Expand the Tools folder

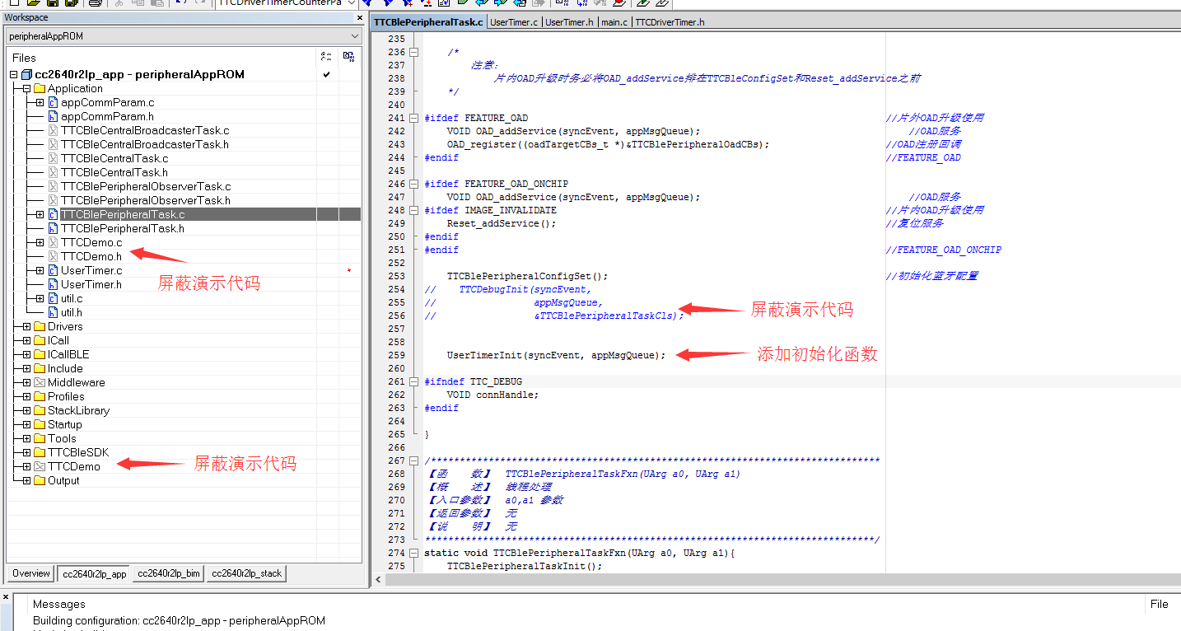26,438
